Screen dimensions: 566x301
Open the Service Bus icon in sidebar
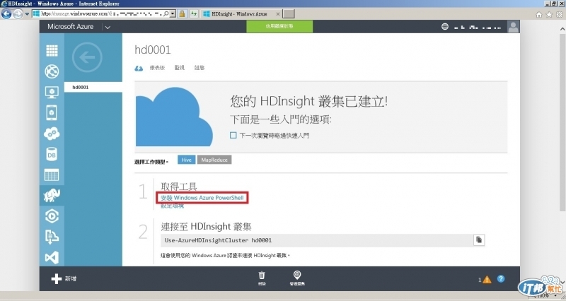tap(52, 237)
